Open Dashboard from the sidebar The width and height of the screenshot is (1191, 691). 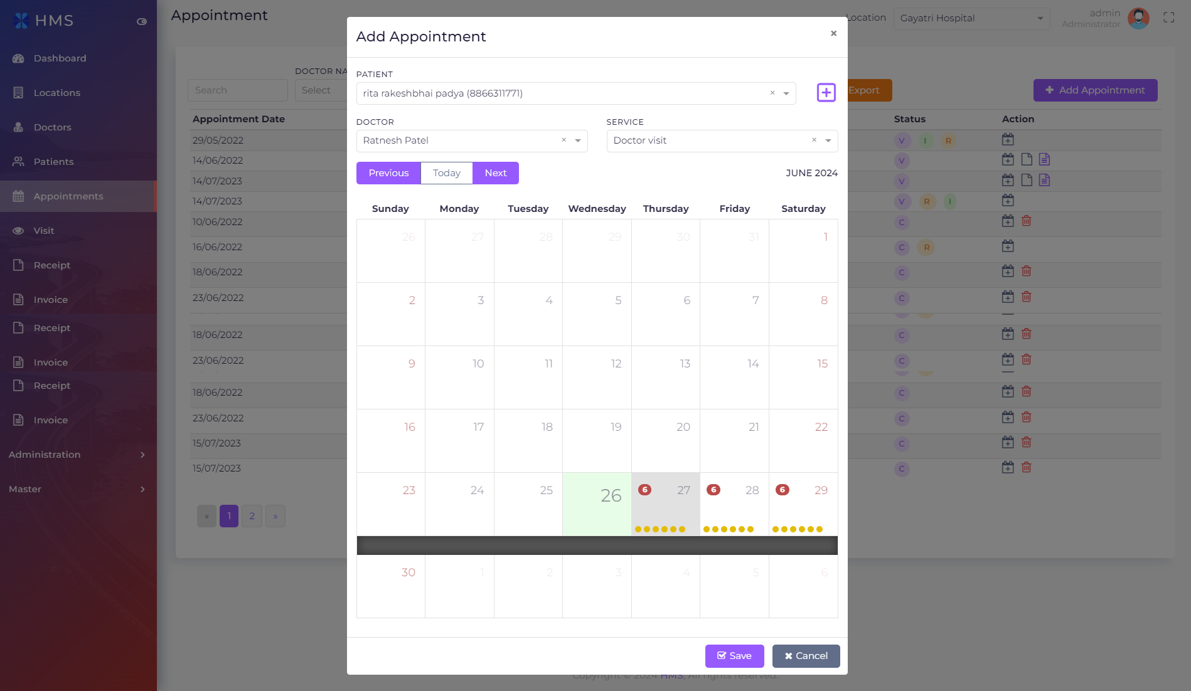point(60,58)
